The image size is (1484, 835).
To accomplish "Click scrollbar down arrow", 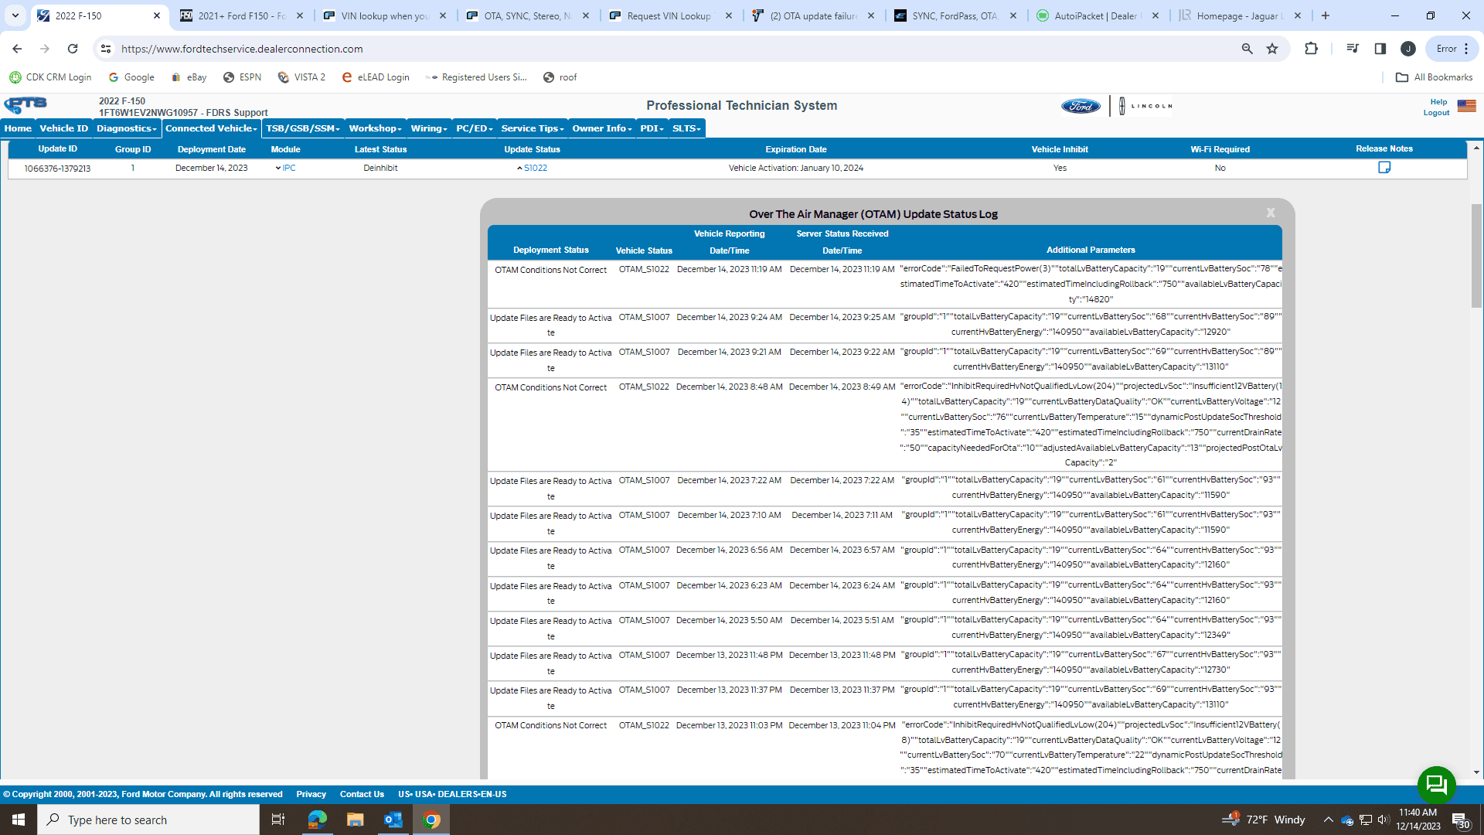I will 1476,772.
